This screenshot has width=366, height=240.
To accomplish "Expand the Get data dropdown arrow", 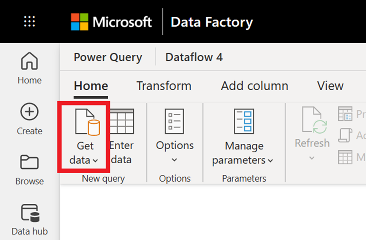I will click(x=95, y=161).
